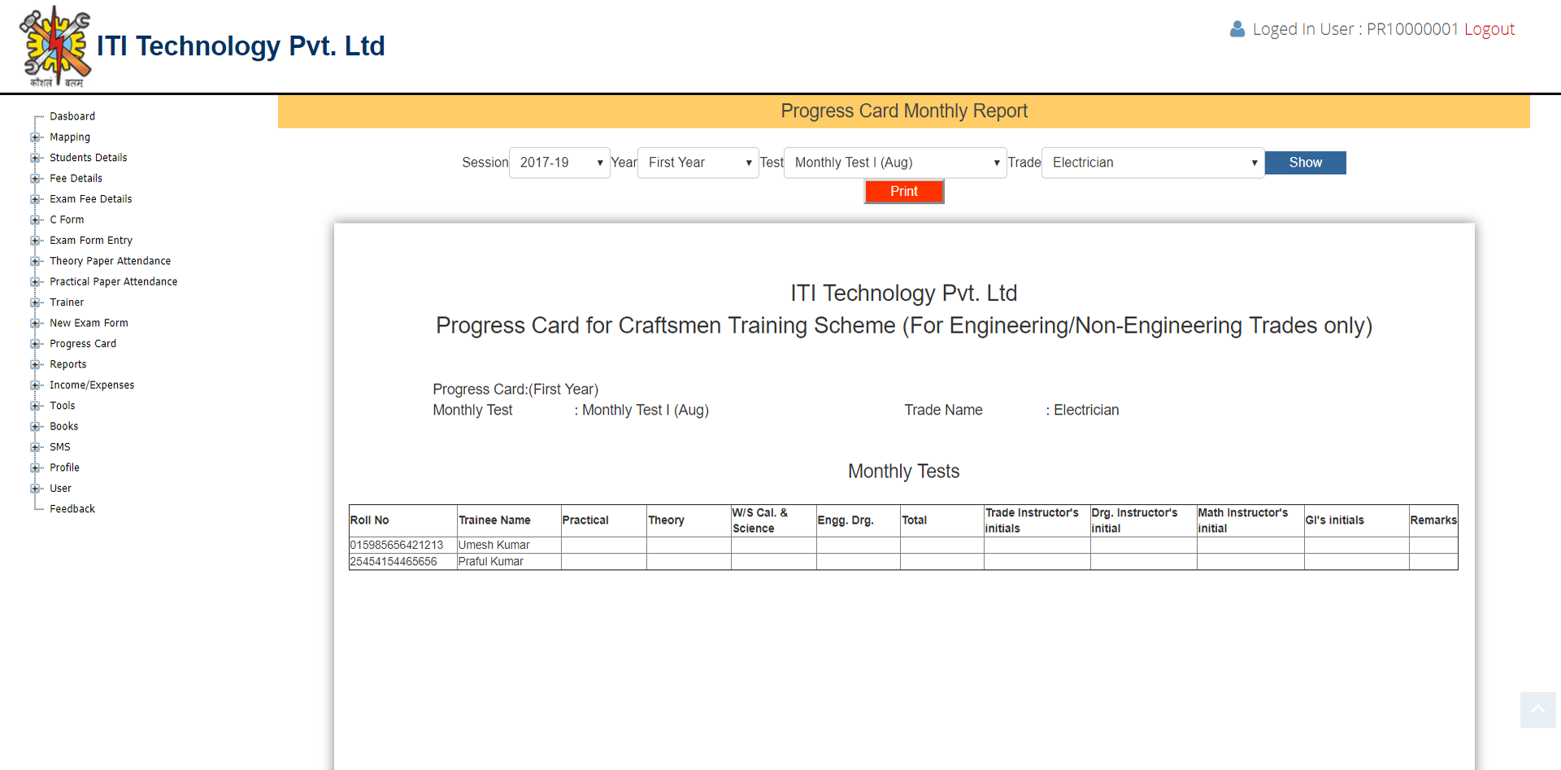The width and height of the screenshot is (1561, 770).
Task: Click the ITI Technology logo icon
Action: tap(55, 46)
